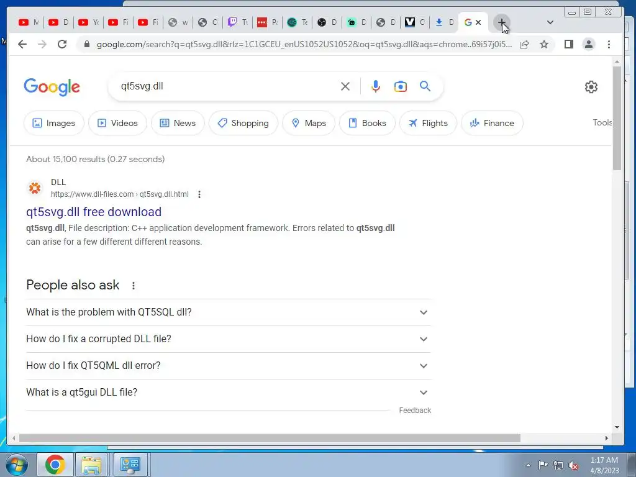The height and width of the screenshot is (477, 636).
Task: Filter results by Videos
Action: point(117,123)
